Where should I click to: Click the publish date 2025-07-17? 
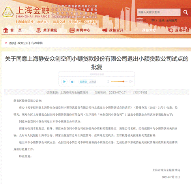tap(117, 92)
